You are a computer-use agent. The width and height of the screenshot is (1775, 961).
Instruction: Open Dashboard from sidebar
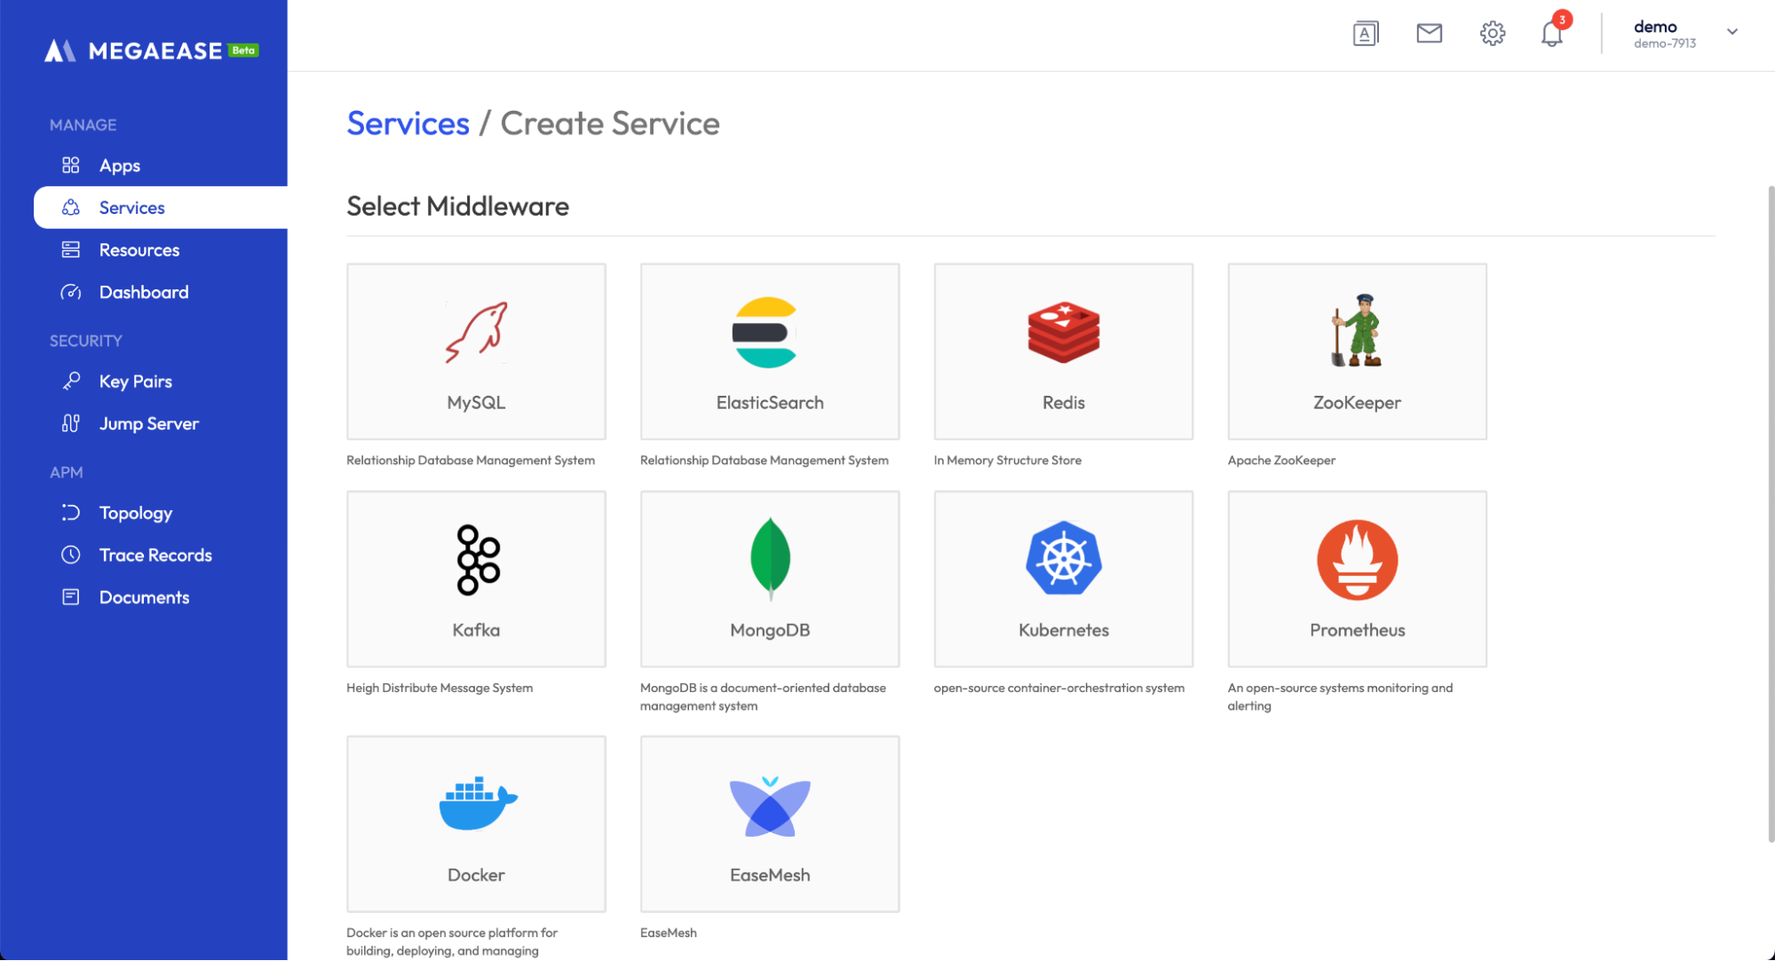coord(144,292)
